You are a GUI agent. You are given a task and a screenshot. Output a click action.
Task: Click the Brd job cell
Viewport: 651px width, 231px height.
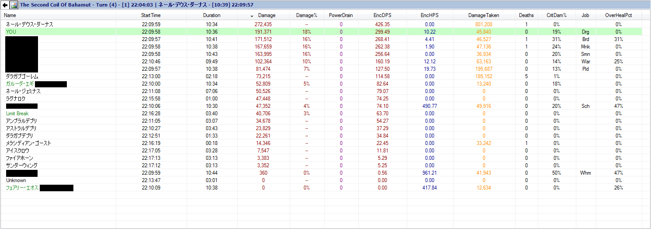point(585,39)
